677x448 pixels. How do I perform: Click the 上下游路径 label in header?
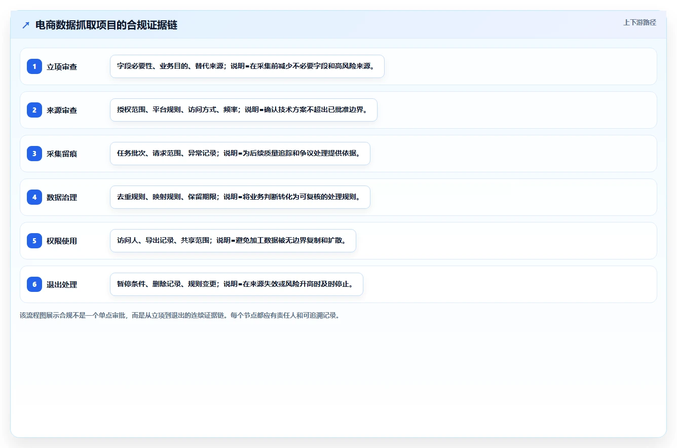(x=640, y=22)
